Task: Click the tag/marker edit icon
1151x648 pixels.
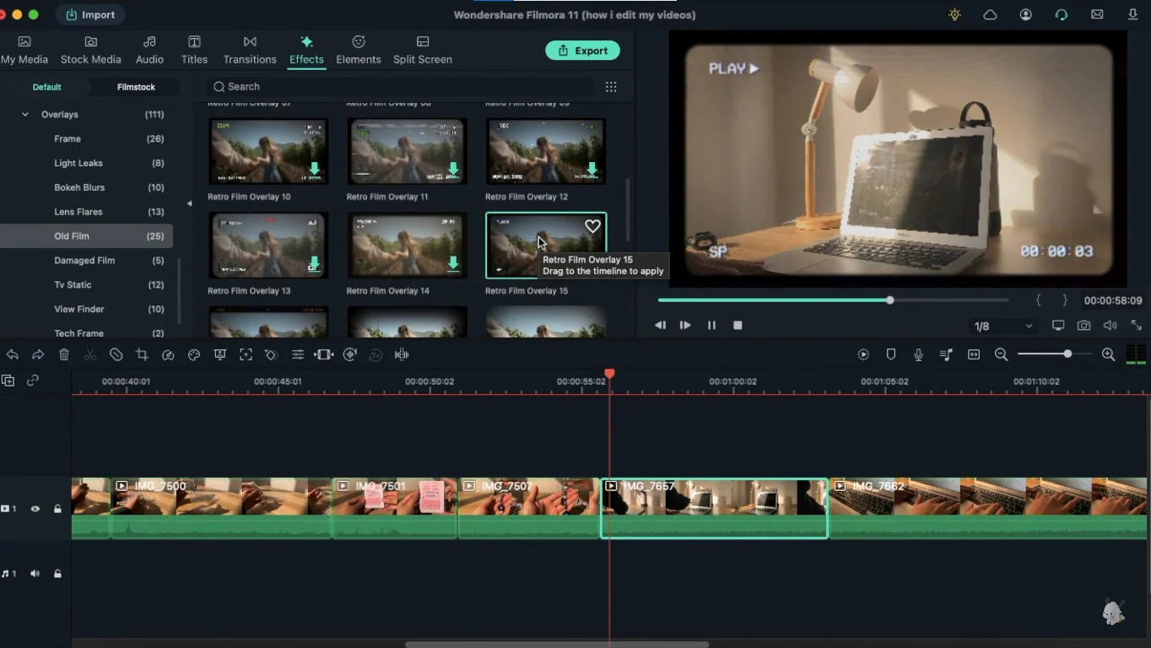Action: pos(116,355)
